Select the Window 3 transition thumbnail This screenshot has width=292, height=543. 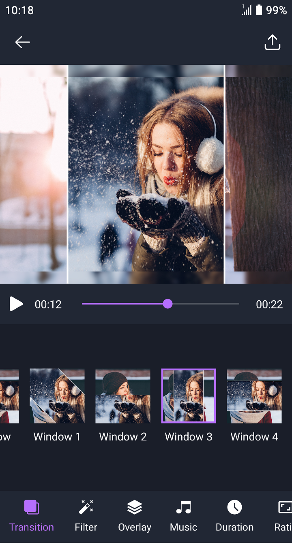pos(189,396)
